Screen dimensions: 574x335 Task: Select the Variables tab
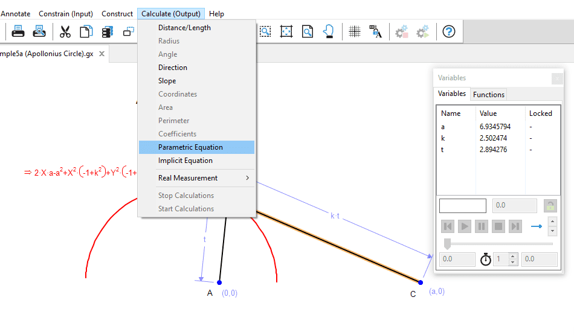tap(452, 94)
